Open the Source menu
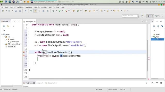This screenshot has width=165, height=92. point(13,7)
